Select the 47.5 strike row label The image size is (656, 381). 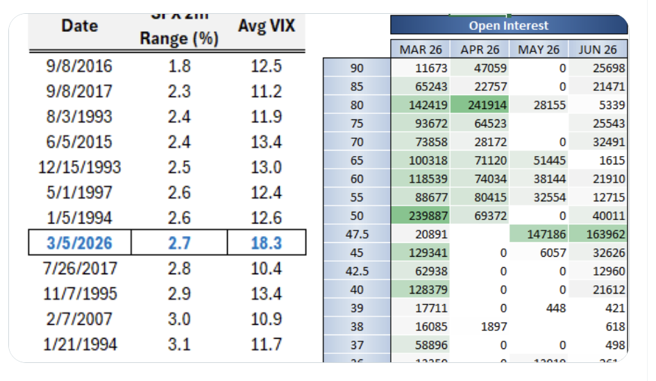click(x=356, y=235)
